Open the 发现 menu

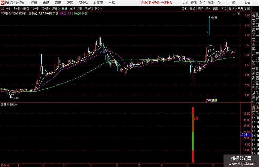70,3
